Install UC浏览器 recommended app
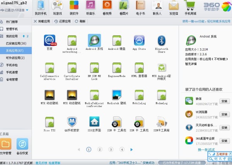This screenshot has width=232, height=165. (x=224, y=114)
